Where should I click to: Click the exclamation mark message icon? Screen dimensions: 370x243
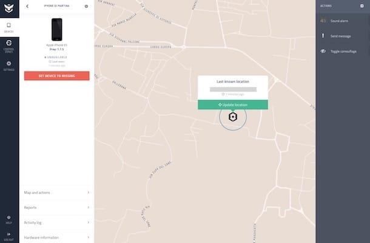(x=323, y=36)
